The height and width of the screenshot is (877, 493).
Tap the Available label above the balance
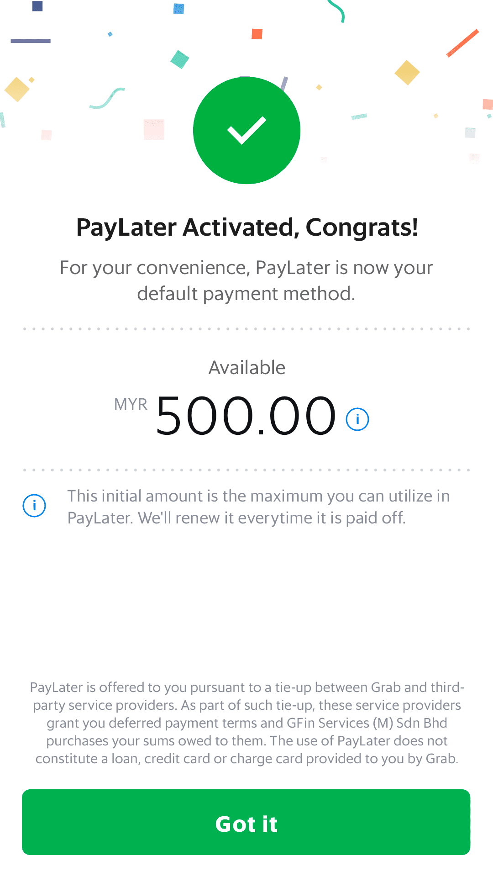tap(246, 367)
